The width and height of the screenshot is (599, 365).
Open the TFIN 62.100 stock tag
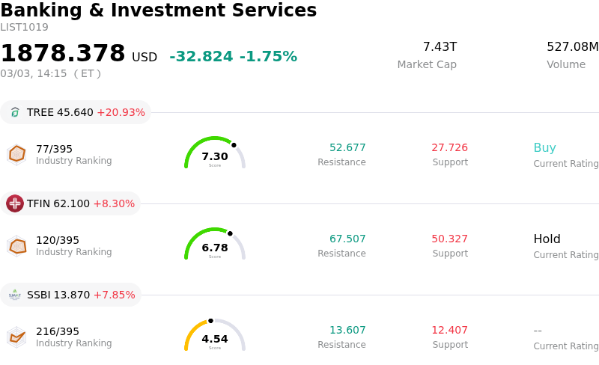[70, 203]
